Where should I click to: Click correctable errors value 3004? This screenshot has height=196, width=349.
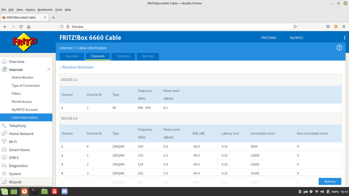click(x=254, y=146)
